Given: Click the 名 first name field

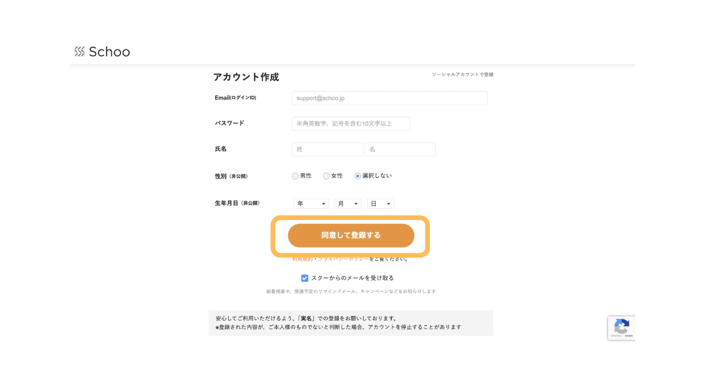Looking at the screenshot, I should point(400,150).
